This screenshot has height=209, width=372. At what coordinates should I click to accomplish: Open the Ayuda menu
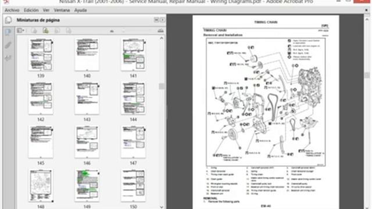pyautogui.click(x=80, y=10)
